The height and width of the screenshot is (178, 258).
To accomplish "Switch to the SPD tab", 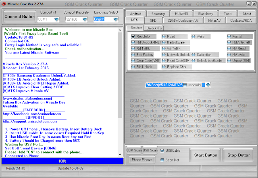I will coord(153,21).
